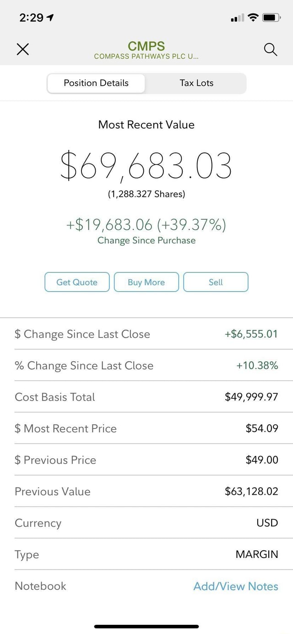
Task: Switch to the Tax Lots tab
Action: tap(196, 83)
